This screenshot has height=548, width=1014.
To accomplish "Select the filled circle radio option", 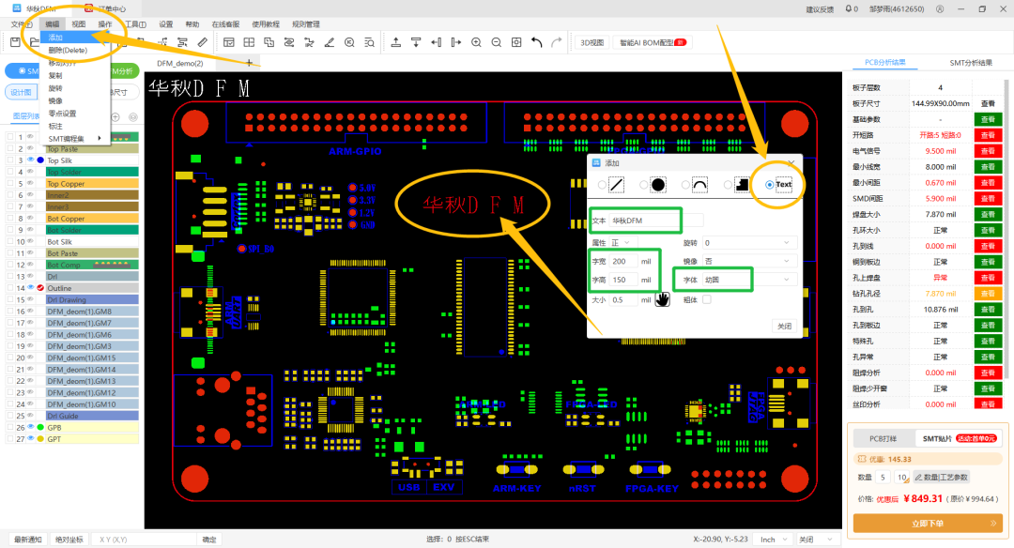I will click(643, 185).
